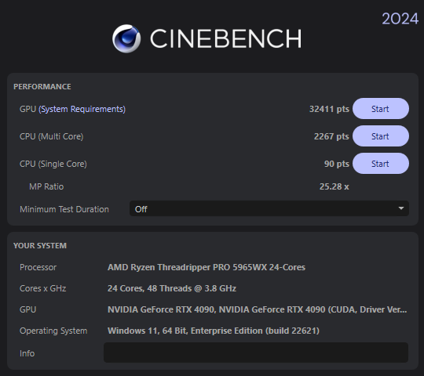Select the 32411 pts GPU score
This screenshot has width=424, height=376.
pos(329,109)
